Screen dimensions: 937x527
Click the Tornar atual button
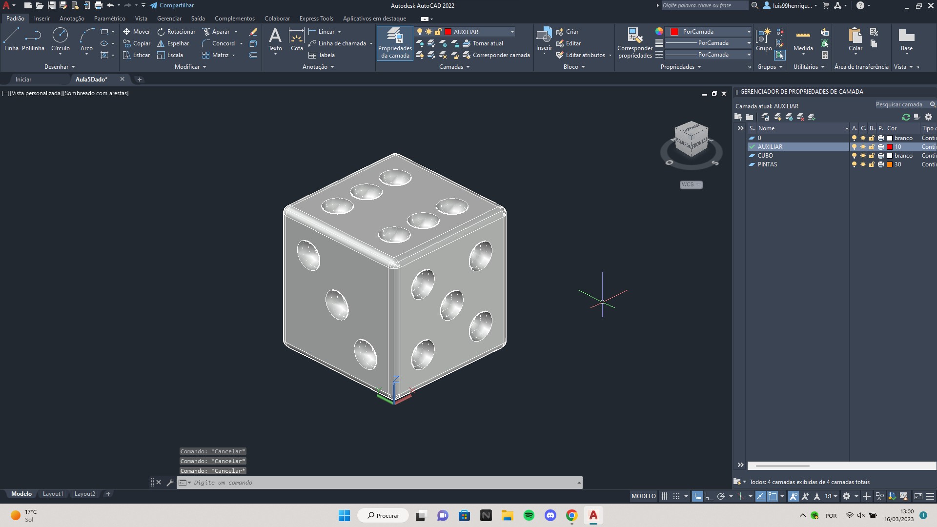(x=483, y=43)
